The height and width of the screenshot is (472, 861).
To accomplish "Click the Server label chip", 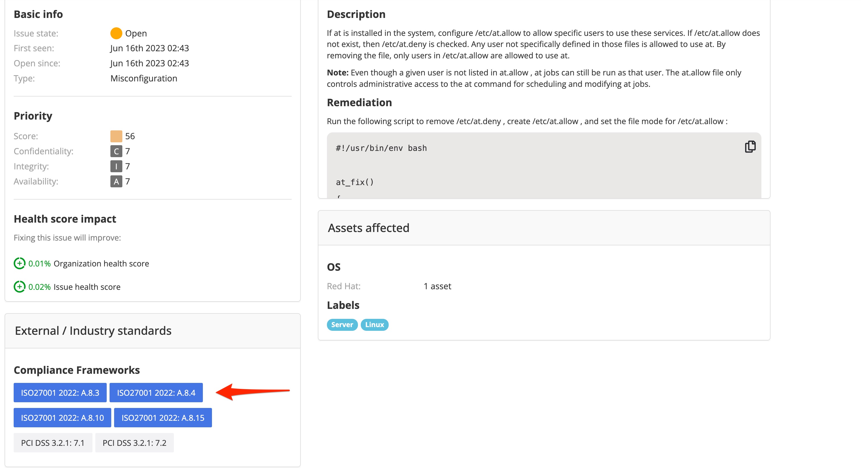I will tap(342, 325).
